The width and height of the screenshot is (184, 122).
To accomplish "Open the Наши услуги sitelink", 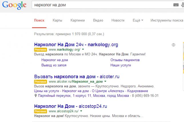I will 121,65.
